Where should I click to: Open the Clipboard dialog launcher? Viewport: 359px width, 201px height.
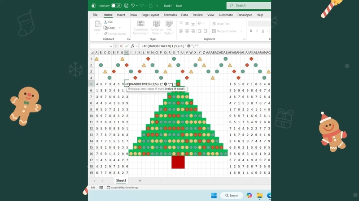128,39
